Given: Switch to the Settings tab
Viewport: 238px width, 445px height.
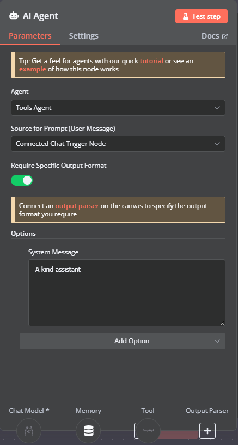Looking at the screenshot, I should (x=84, y=36).
